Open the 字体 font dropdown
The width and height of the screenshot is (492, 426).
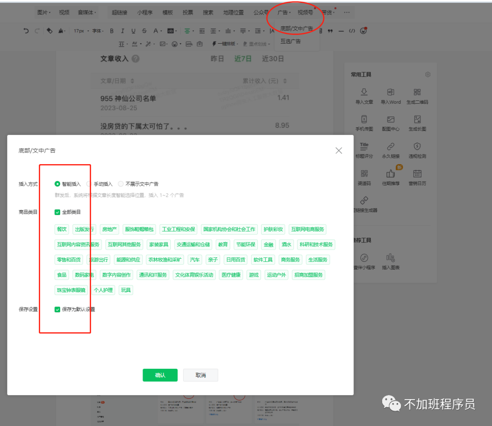98,31
